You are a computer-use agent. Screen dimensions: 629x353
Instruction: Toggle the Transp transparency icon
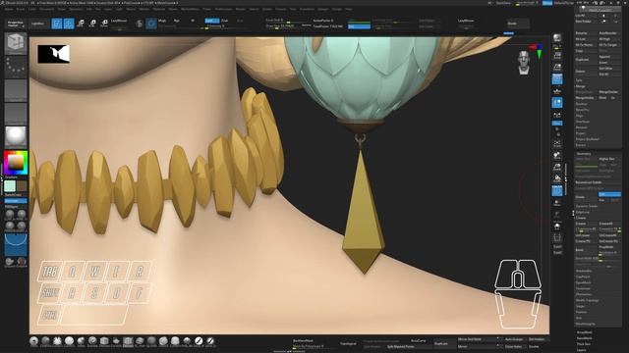557,203
